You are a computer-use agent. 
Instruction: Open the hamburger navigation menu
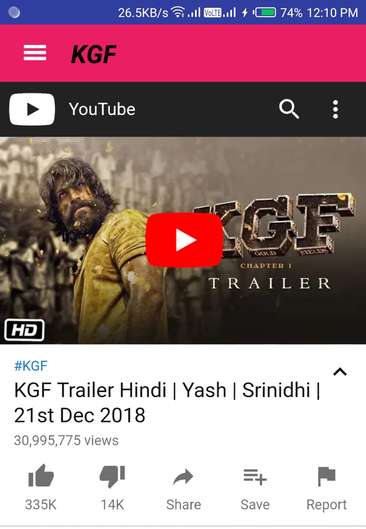tap(35, 53)
